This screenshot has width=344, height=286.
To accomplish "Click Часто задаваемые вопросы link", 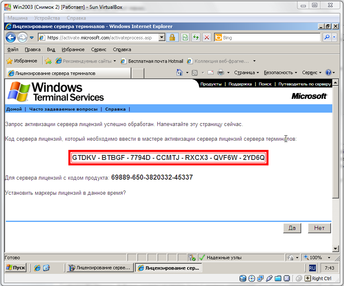I will pyautogui.click(x=63, y=109).
